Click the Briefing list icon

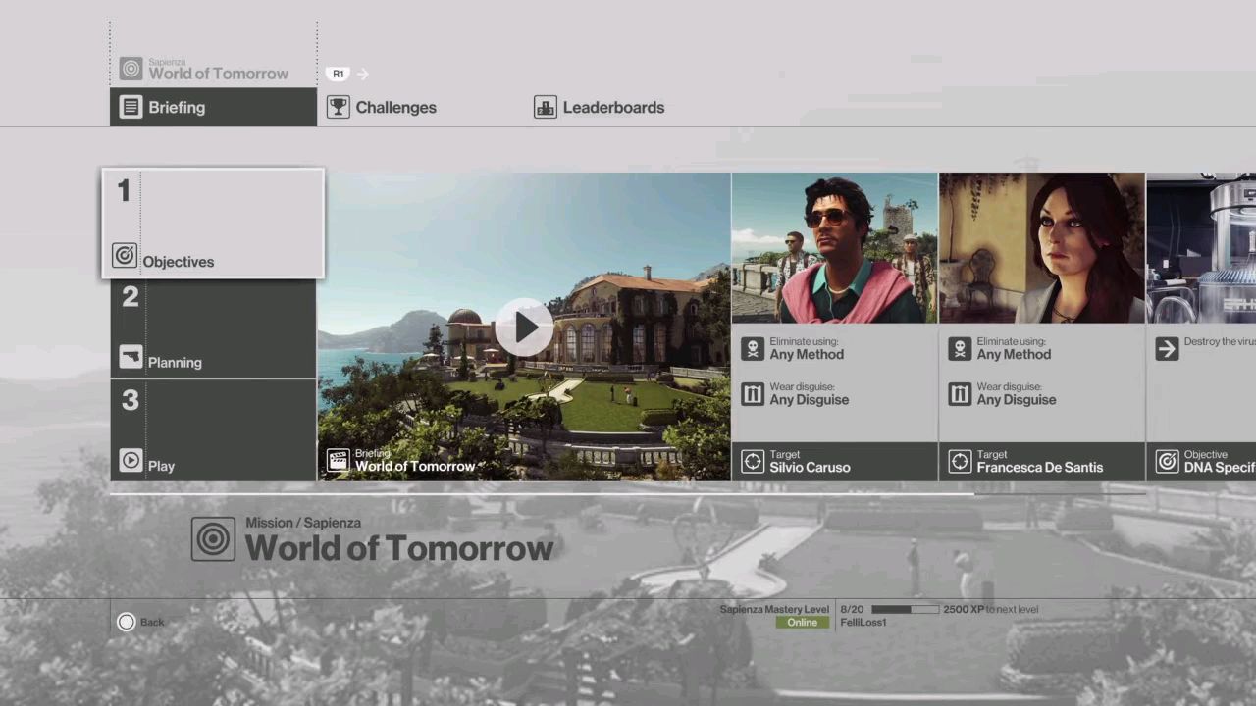point(131,107)
